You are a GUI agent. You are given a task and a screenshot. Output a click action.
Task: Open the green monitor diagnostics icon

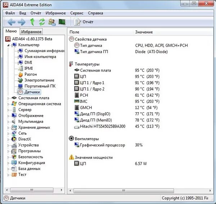(x=62, y=22)
